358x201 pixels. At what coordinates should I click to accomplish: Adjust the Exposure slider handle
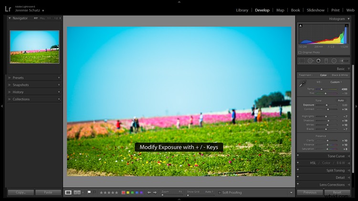point(326,105)
